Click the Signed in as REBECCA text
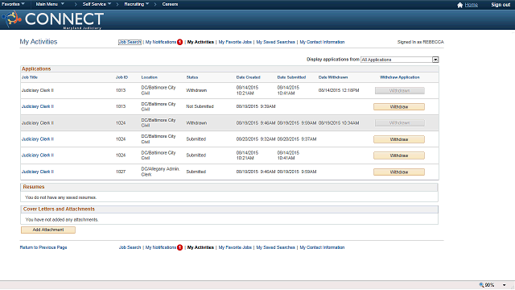 coord(420,42)
